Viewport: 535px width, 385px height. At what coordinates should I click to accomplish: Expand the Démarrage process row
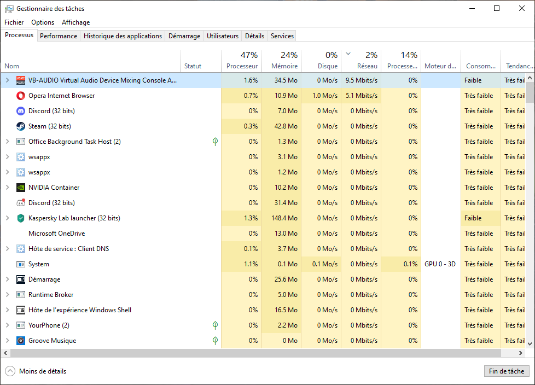coord(8,279)
